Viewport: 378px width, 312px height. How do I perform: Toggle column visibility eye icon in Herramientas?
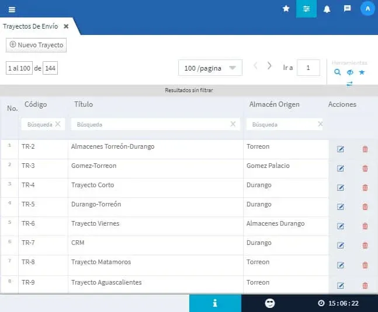point(350,72)
